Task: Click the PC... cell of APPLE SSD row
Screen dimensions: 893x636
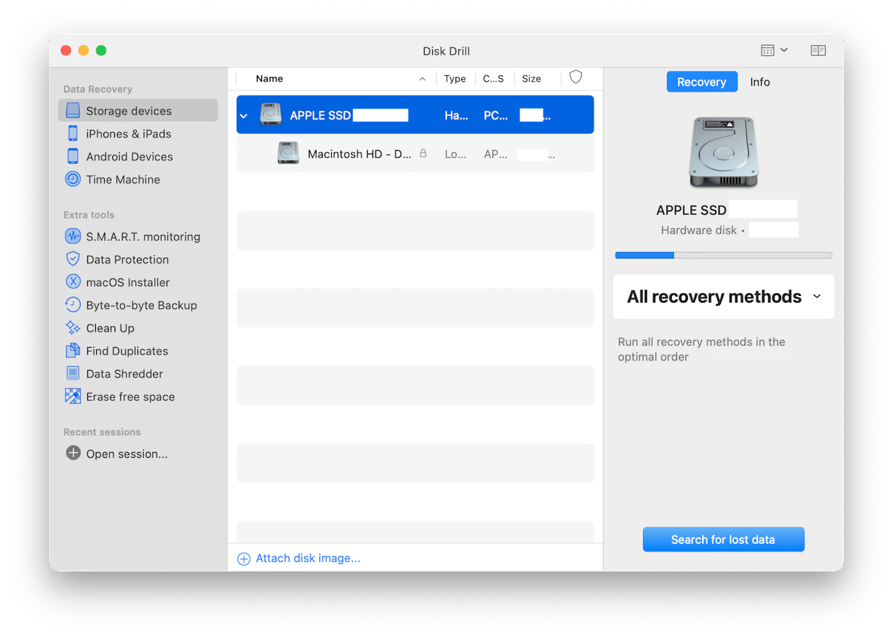Action: 496,116
